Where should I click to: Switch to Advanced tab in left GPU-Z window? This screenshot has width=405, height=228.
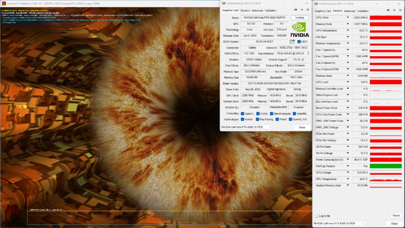click(x=257, y=10)
